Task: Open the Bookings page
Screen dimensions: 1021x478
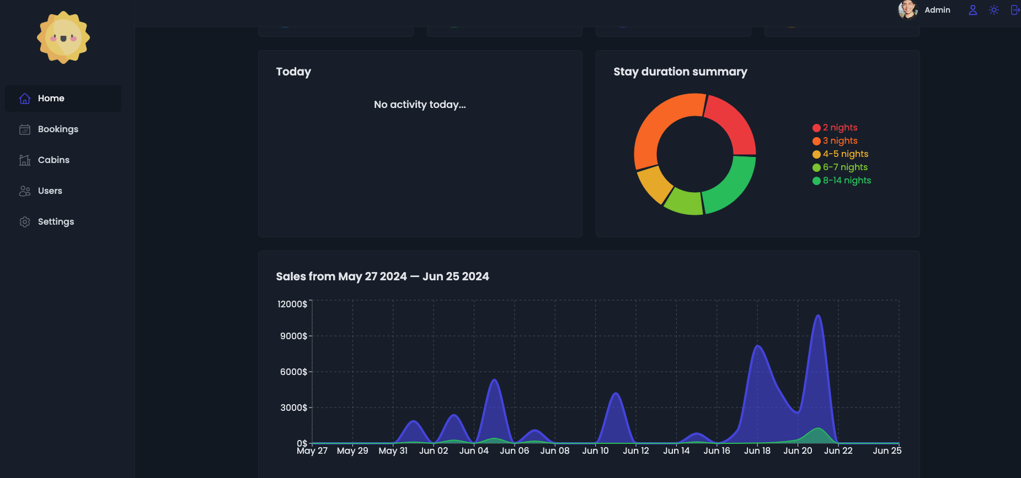Action: click(x=58, y=129)
